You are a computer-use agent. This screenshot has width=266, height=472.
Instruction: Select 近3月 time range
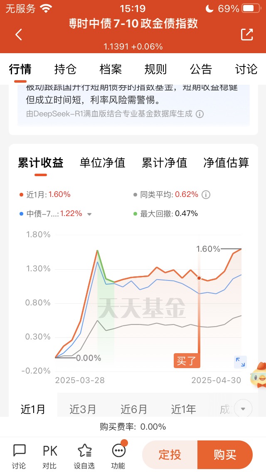point(83,409)
